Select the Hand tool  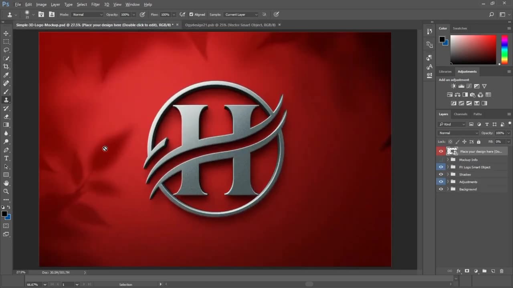tap(6, 183)
